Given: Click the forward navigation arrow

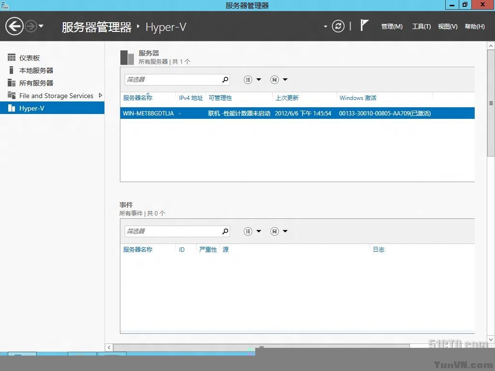Looking at the screenshot, I should coord(31,26).
